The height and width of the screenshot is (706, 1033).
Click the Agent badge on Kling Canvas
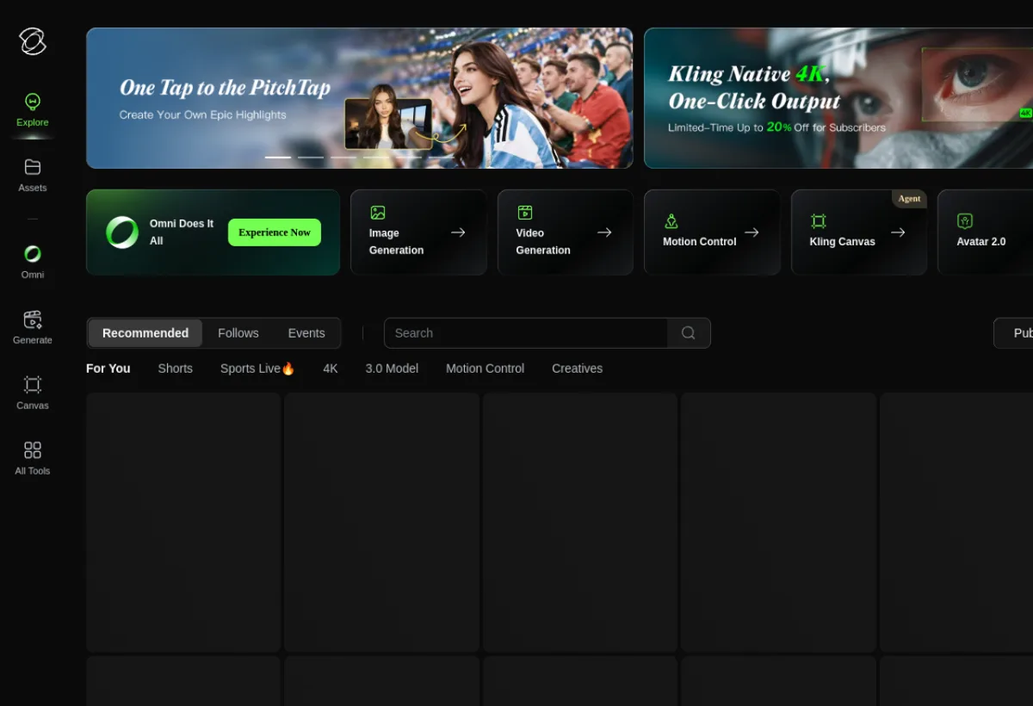[909, 199]
